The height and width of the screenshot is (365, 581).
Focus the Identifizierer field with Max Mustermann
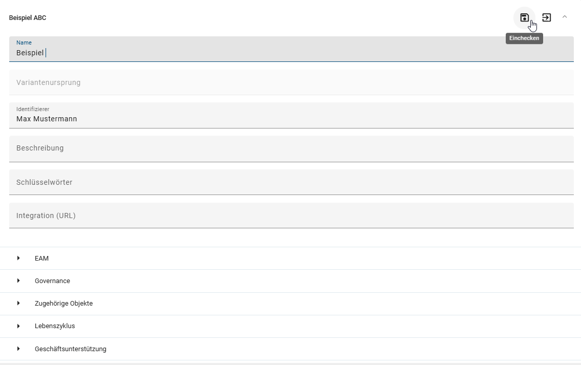point(291,118)
